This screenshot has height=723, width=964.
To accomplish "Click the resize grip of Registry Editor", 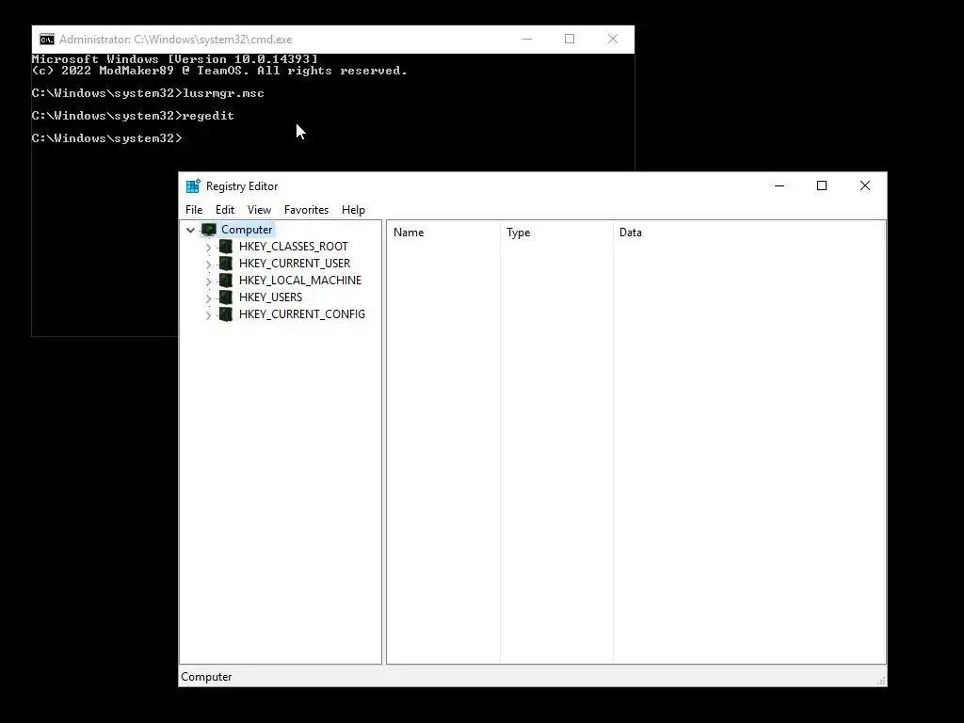I will click(x=881, y=681).
